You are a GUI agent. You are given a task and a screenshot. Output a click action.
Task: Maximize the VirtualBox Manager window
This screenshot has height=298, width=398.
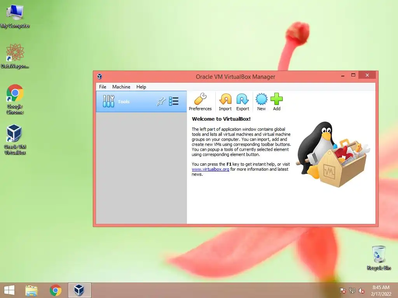tap(353, 75)
